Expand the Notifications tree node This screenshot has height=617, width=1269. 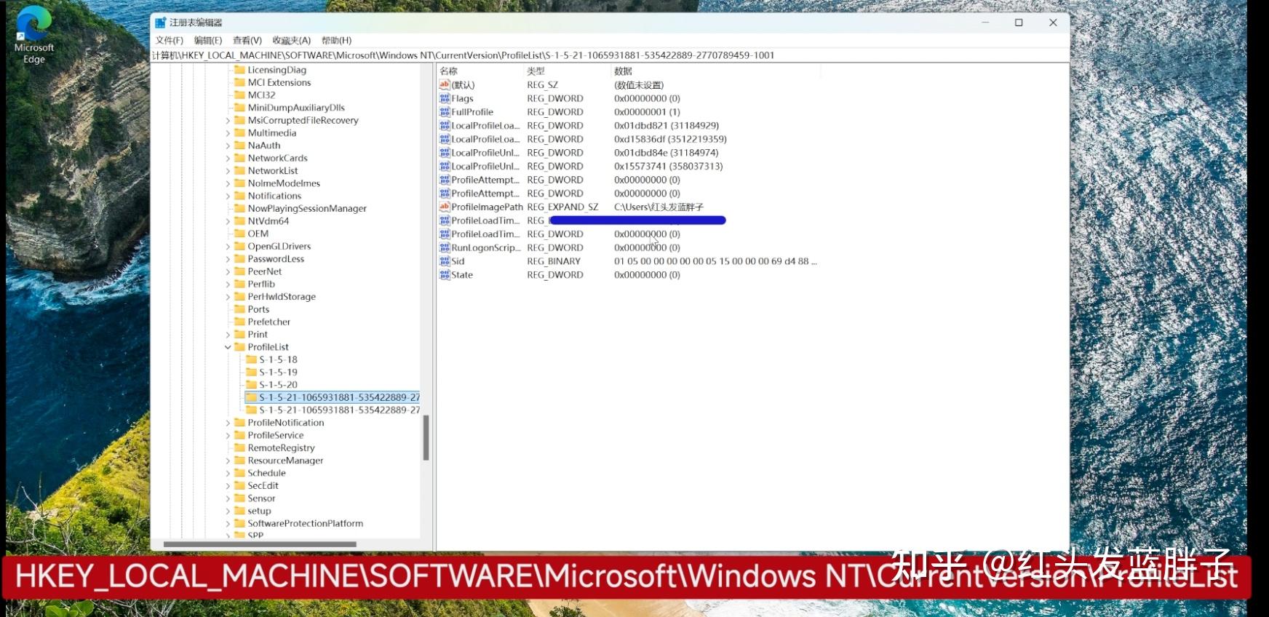228,196
